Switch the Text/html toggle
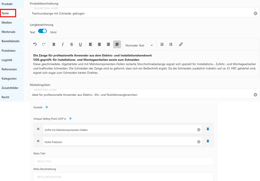 pyautogui.click(x=42, y=32)
